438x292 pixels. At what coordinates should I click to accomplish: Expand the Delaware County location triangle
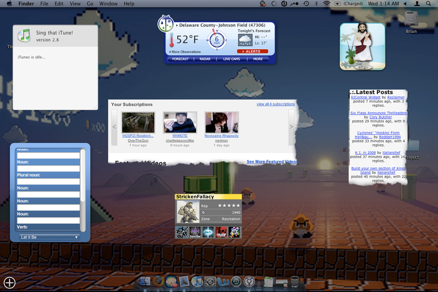coord(177,25)
